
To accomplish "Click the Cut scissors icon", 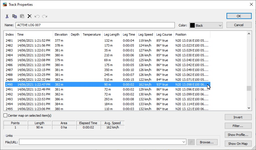I will [7, 16].
